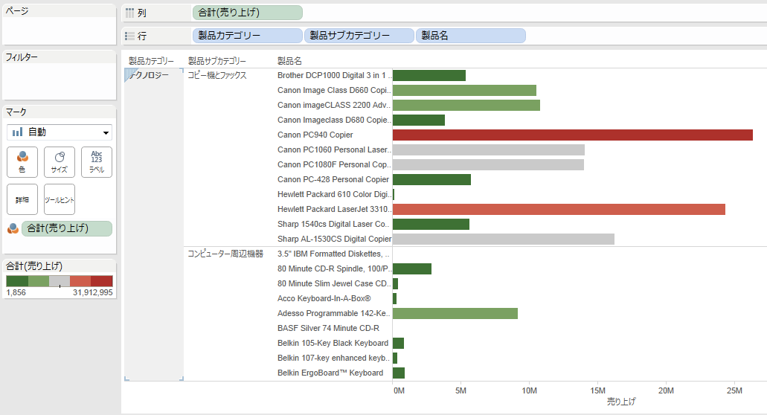Click bar for Canon imageCLASS 2200 Adv..

click(466, 105)
